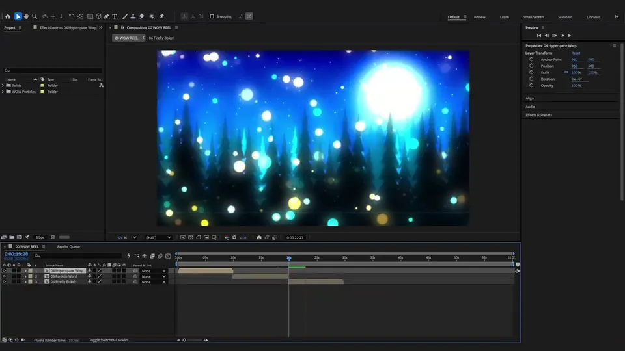Toggle the Anchor Point stopwatch

(531, 59)
